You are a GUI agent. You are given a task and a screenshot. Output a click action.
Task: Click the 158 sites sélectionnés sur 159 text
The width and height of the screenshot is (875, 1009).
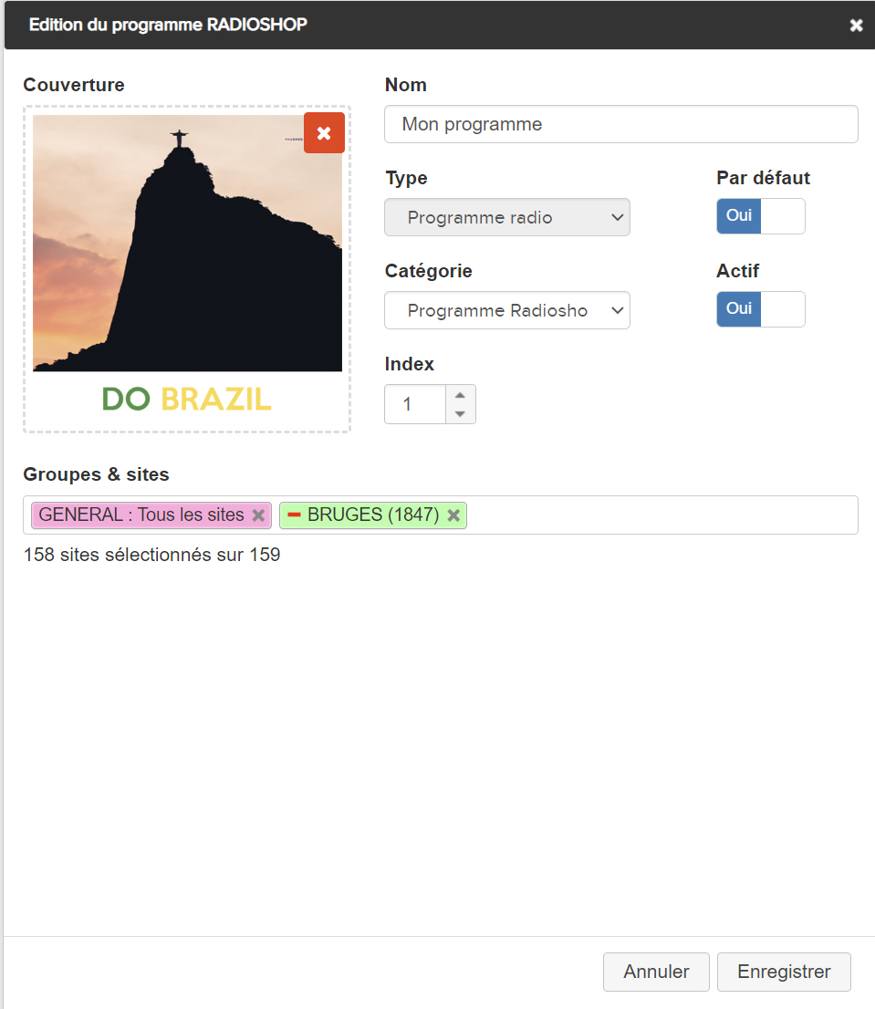[x=151, y=555]
